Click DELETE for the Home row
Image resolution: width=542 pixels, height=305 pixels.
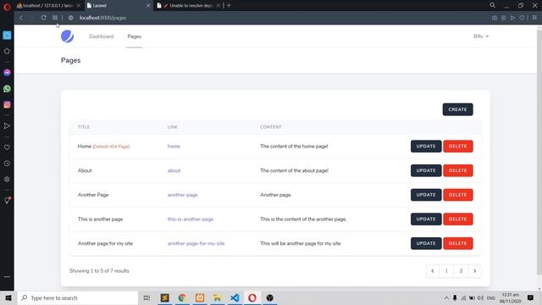click(458, 147)
